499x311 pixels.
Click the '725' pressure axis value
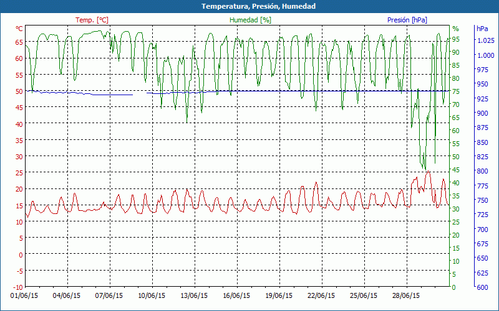click(482, 215)
